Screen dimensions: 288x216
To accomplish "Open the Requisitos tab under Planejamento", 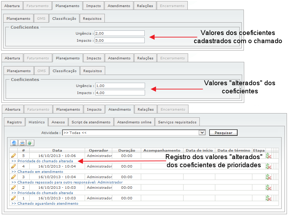I will 92,18.
